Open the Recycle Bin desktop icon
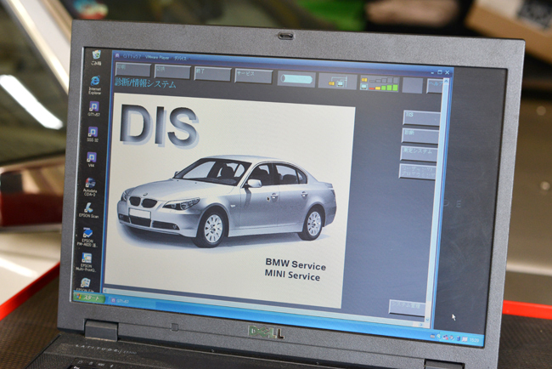This screenshot has width=552, height=369. [96, 57]
